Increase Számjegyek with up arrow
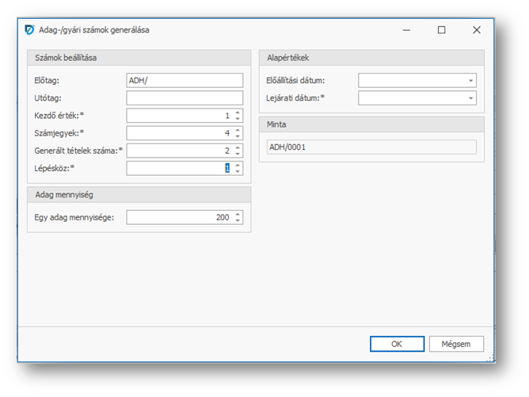 click(x=238, y=129)
